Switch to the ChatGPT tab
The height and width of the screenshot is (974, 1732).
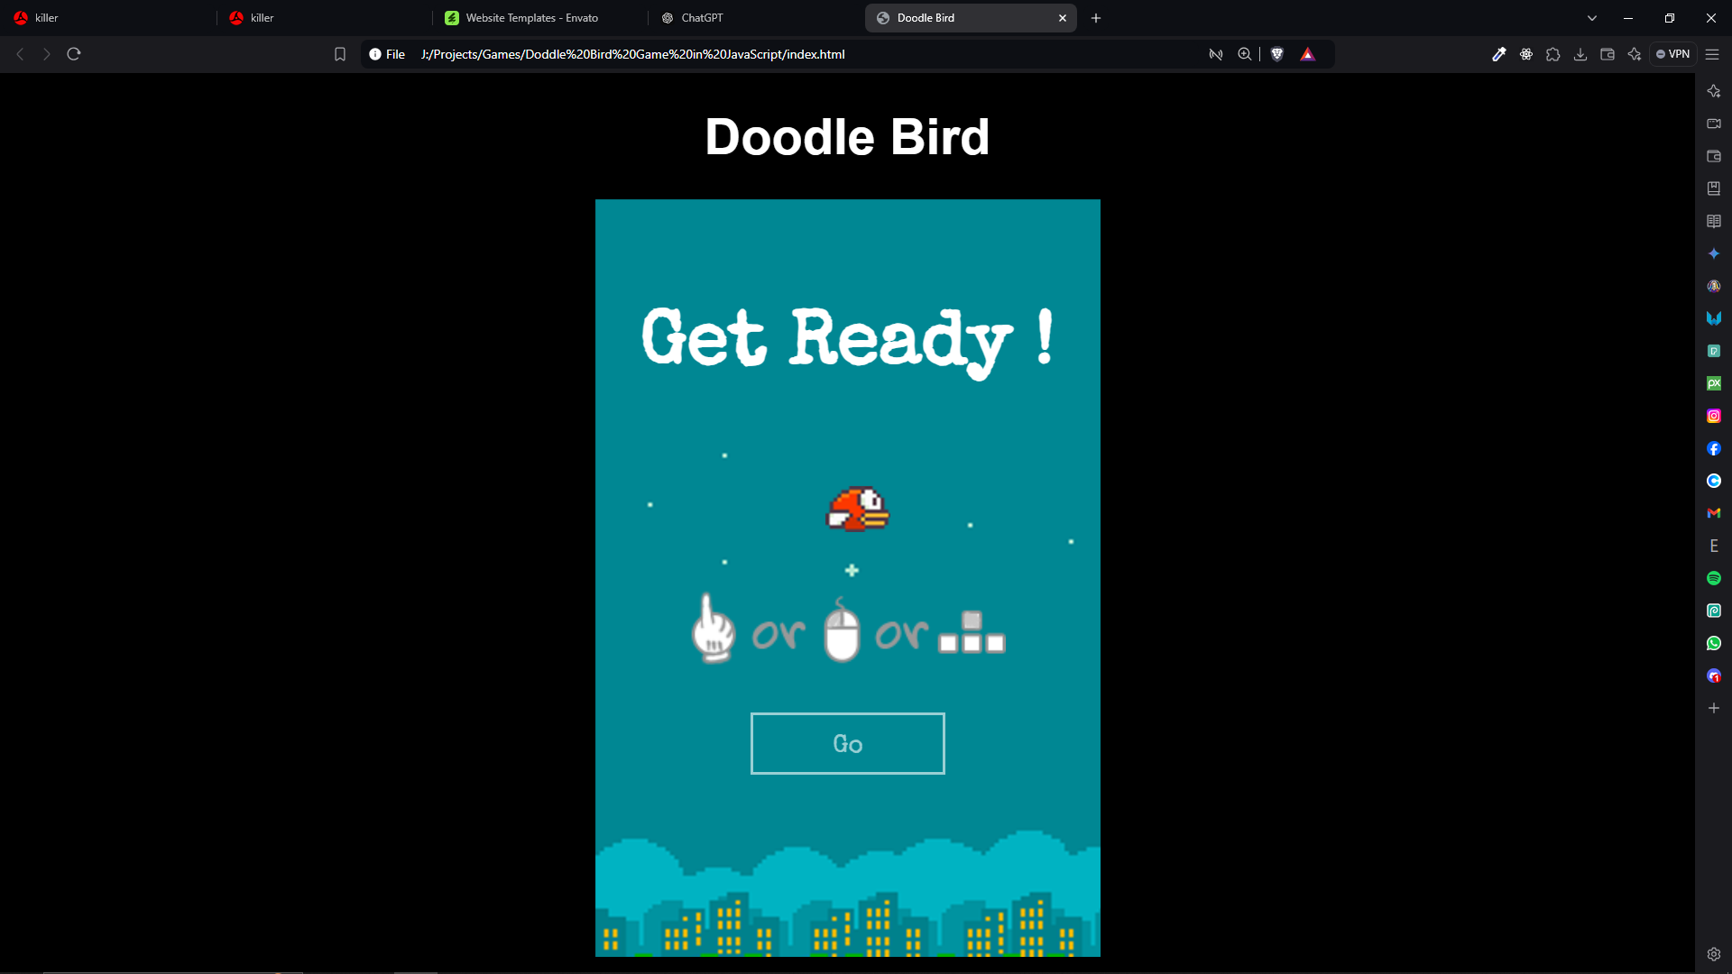point(756,18)
